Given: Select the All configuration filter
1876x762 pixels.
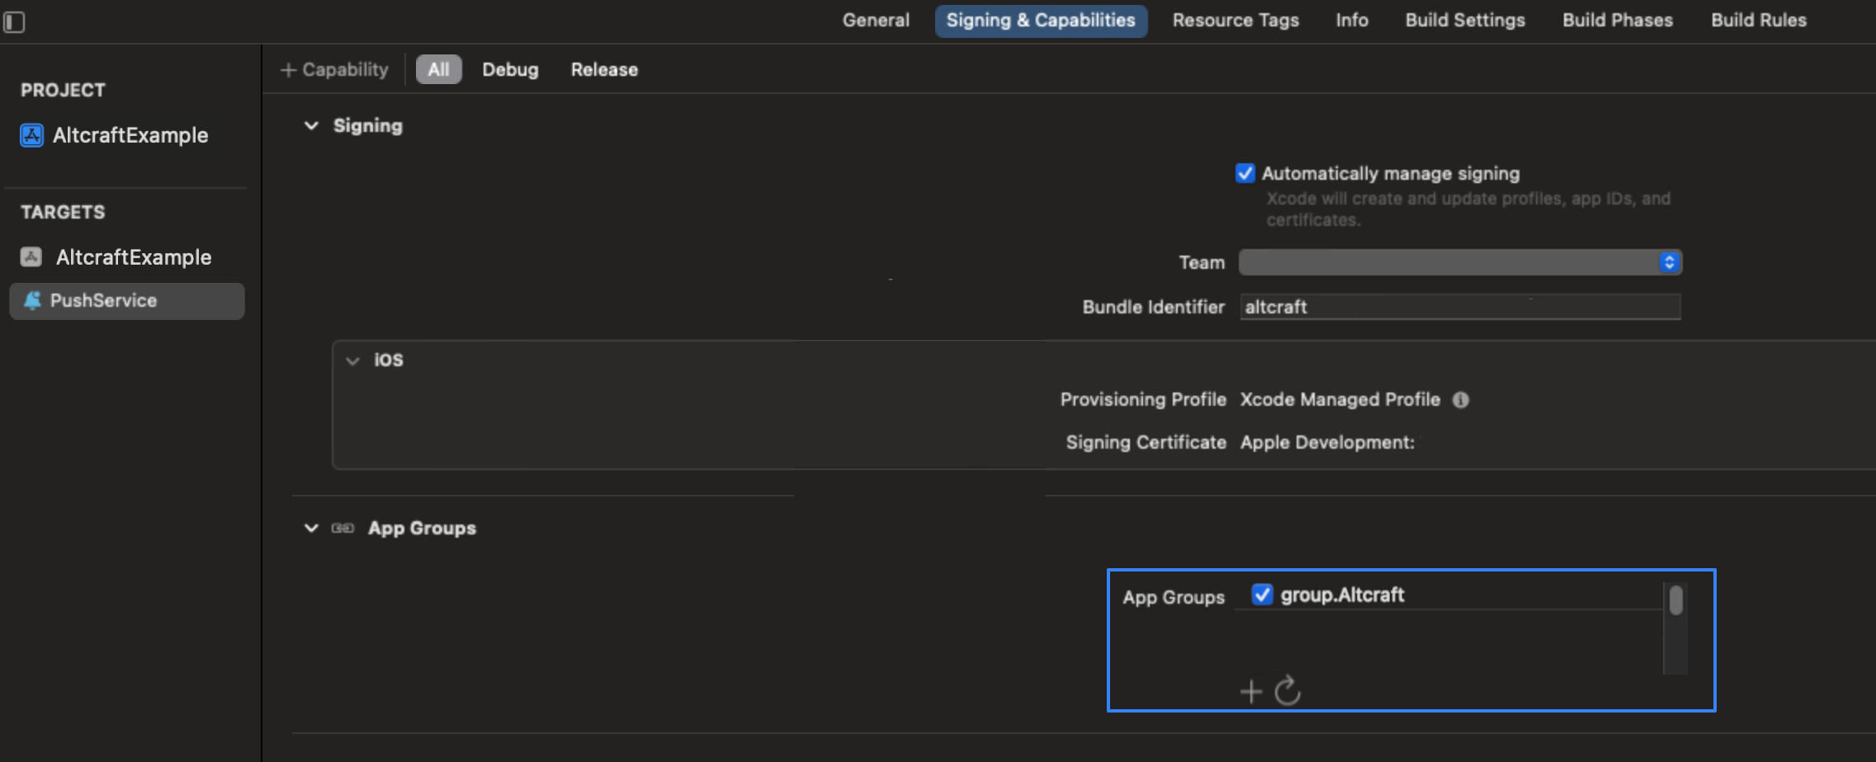Looking at the screenshot, I should point(438,69).
